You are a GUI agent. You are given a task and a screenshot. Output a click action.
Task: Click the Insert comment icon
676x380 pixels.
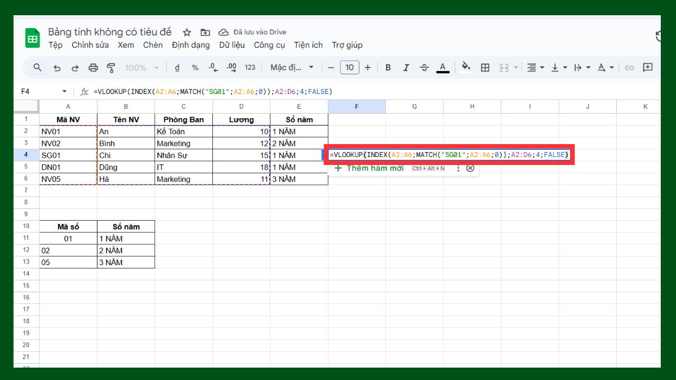coord(647,67)
